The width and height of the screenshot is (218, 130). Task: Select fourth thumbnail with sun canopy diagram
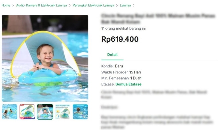point(63,112)
